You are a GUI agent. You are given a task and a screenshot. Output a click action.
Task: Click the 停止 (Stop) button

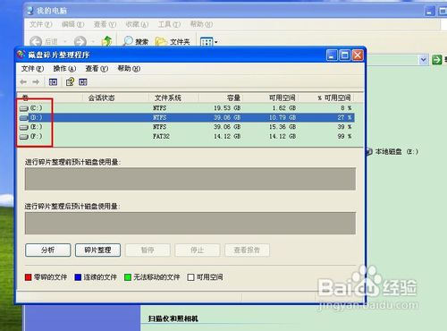198,250
